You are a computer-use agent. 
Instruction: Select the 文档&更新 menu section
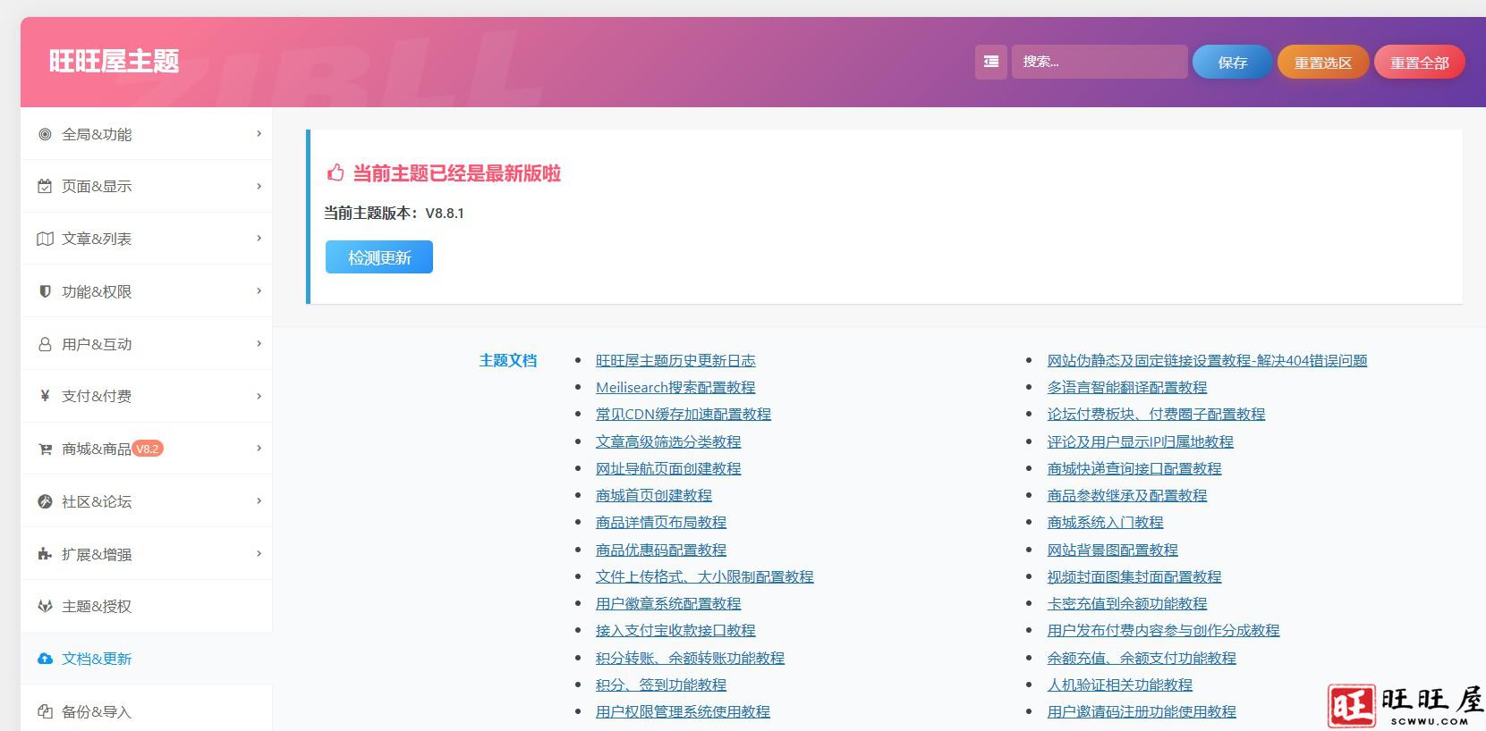point(146,659)
